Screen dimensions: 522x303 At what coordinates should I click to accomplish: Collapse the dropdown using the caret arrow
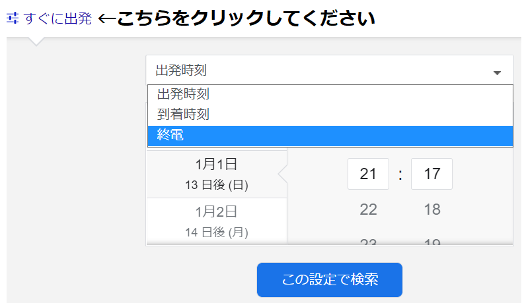[x=497, y=72]
